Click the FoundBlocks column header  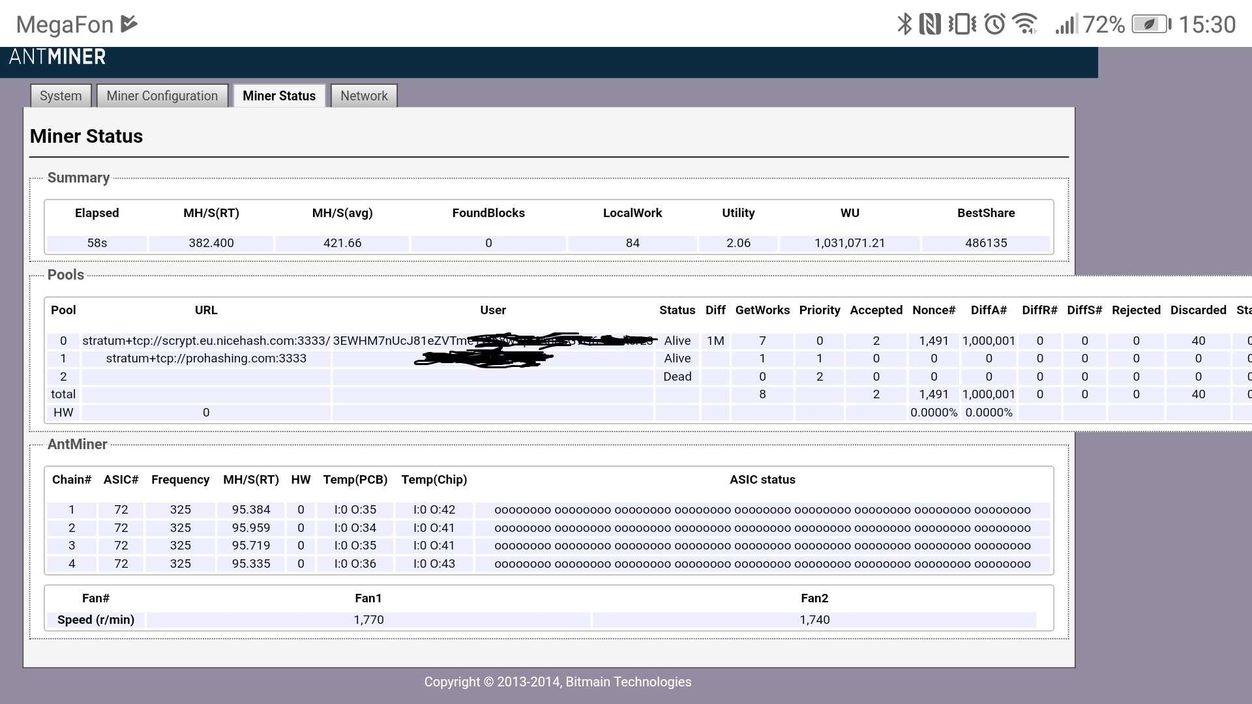(488, 213)
